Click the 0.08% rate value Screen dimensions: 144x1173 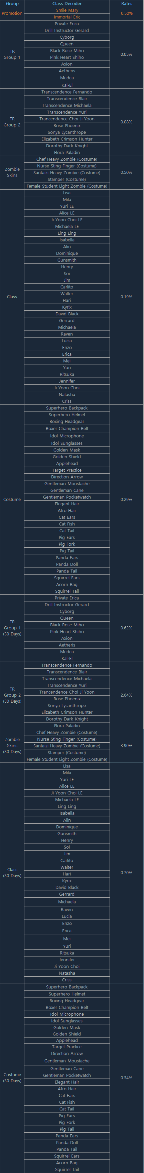(127, 122)
